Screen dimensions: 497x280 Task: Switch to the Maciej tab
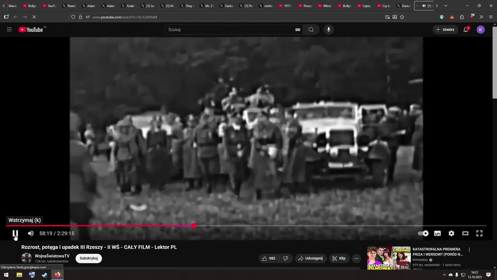12,6
